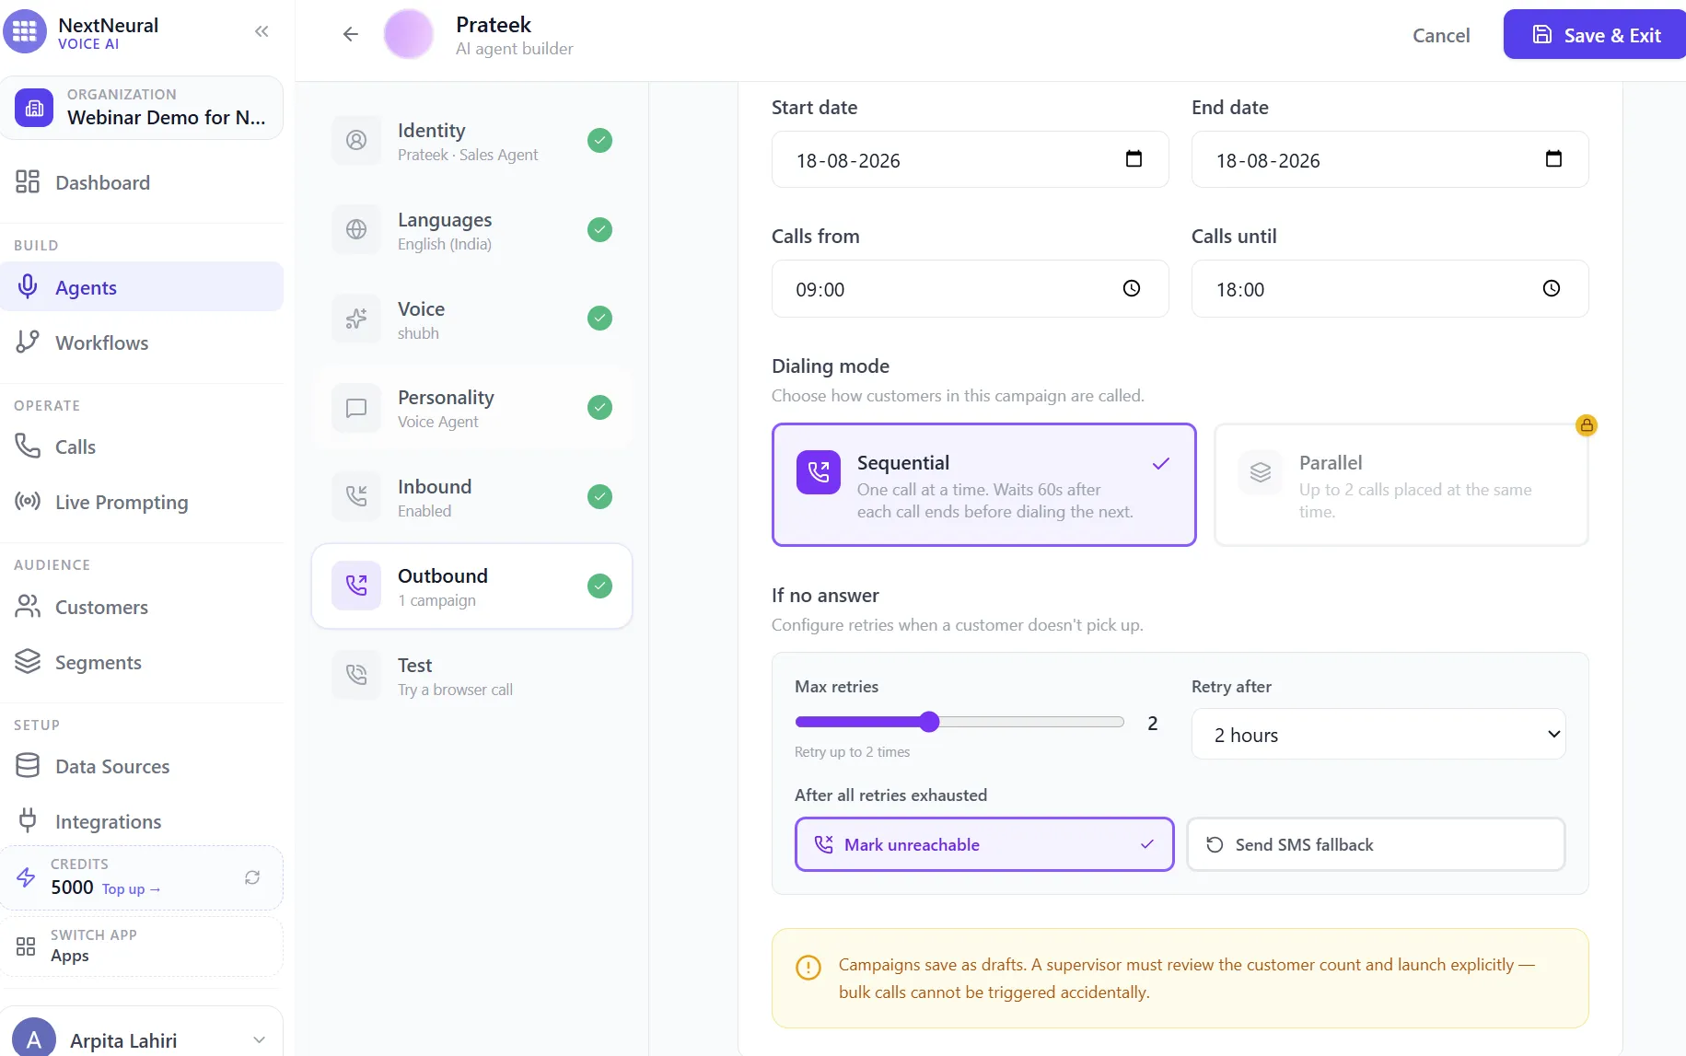Open organization Webinar Demo selector
This screenshot has width=1686, height=1056.
click(143, 108)
